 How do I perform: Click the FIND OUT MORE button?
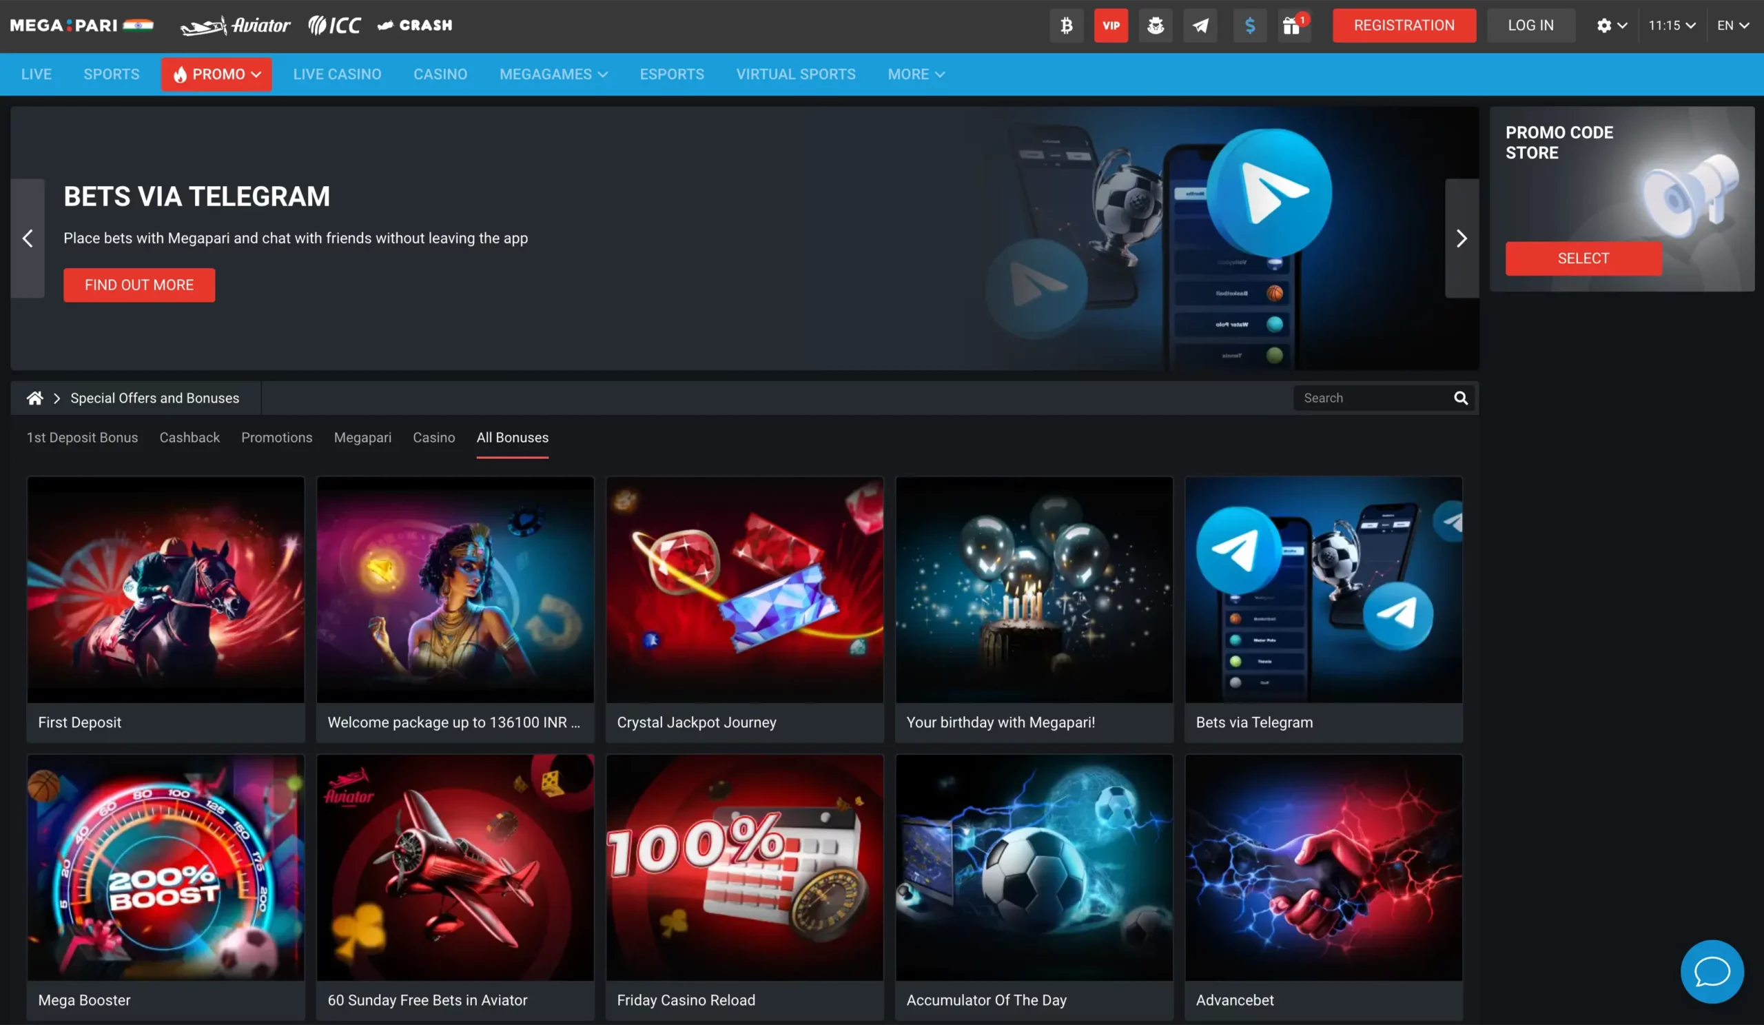[139, 285]
